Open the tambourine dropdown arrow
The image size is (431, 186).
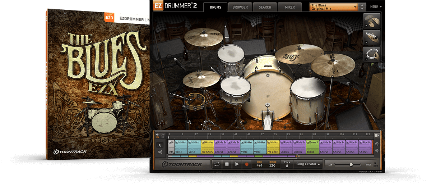pyautogui.click(x=366, y=59)
